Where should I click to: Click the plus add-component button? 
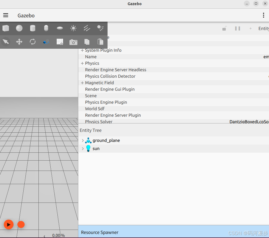click(251, 28)
